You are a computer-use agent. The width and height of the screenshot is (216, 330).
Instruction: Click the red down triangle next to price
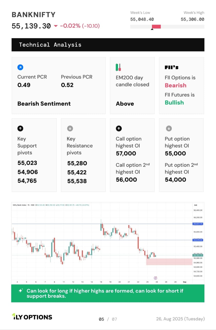pyautogui.click(x=56, y=26)
